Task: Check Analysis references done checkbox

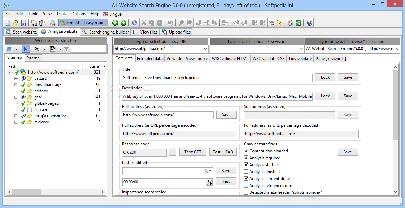Action: pyautogui.click(x=246, y=185)
